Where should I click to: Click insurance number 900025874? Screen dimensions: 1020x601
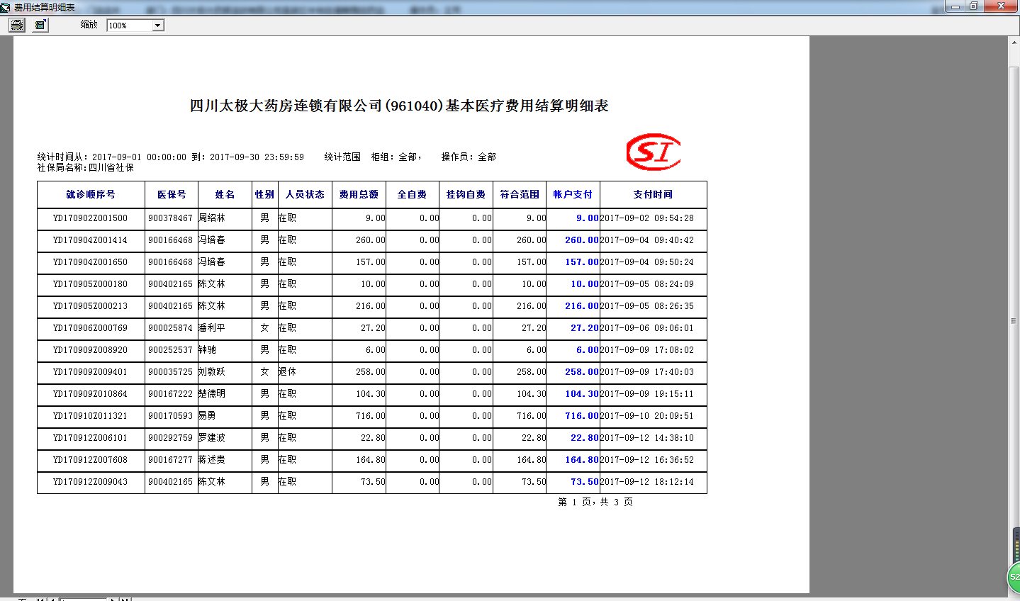coord(170,328)
